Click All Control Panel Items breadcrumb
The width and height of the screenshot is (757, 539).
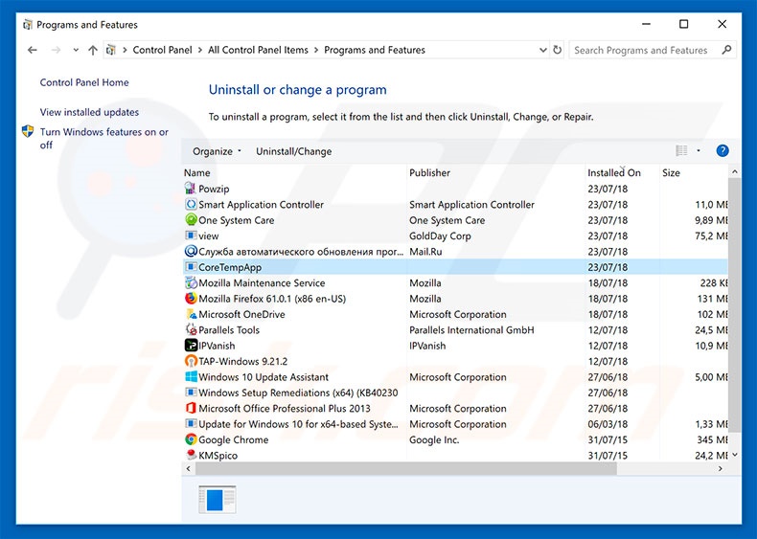258,50
